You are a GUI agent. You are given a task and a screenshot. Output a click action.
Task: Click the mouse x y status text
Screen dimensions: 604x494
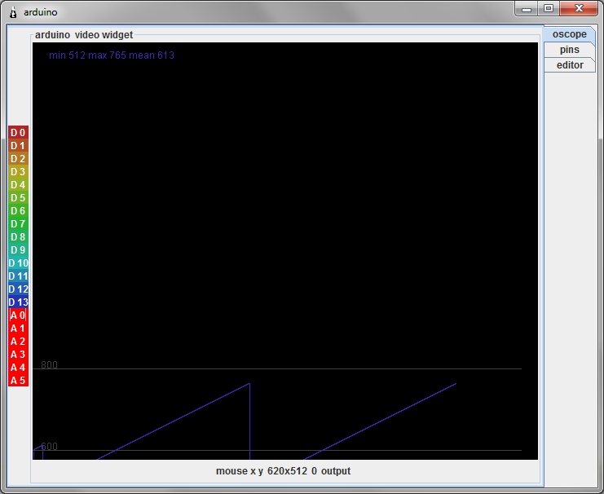[x=283, y=471]
